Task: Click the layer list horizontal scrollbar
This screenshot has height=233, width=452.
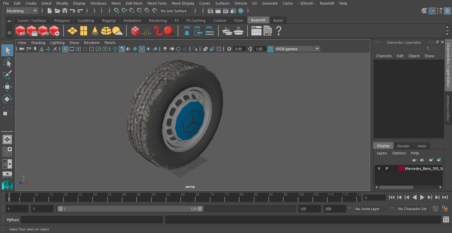Action: pos(396,187)
